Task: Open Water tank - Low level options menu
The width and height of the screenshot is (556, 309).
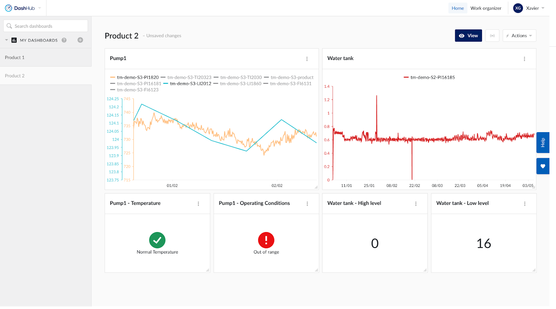Action: click(x=525, y=204)
